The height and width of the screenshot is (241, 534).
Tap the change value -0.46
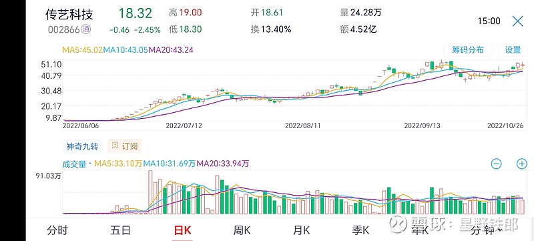tap(119, 30)
